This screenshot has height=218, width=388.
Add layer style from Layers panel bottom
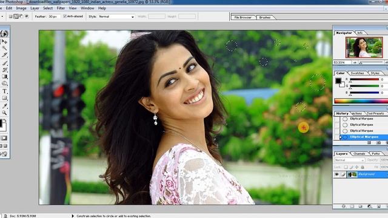344,206
